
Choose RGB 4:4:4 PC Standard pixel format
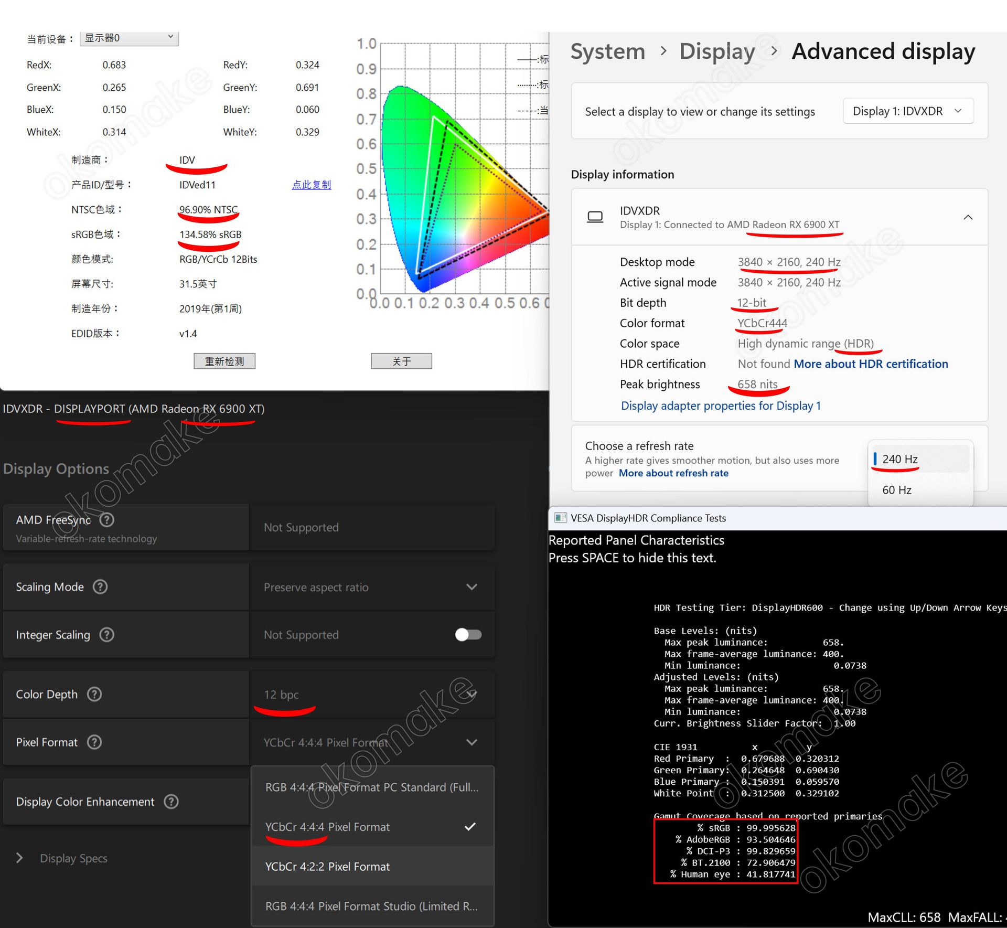[x=372, y=787]
